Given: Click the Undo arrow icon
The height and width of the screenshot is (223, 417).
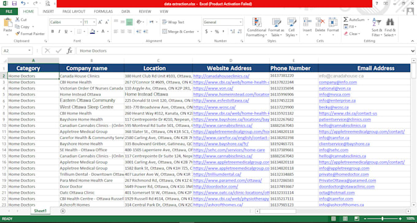Looking at the screenshot, I should pyautogui.click(x=23, y=4).
